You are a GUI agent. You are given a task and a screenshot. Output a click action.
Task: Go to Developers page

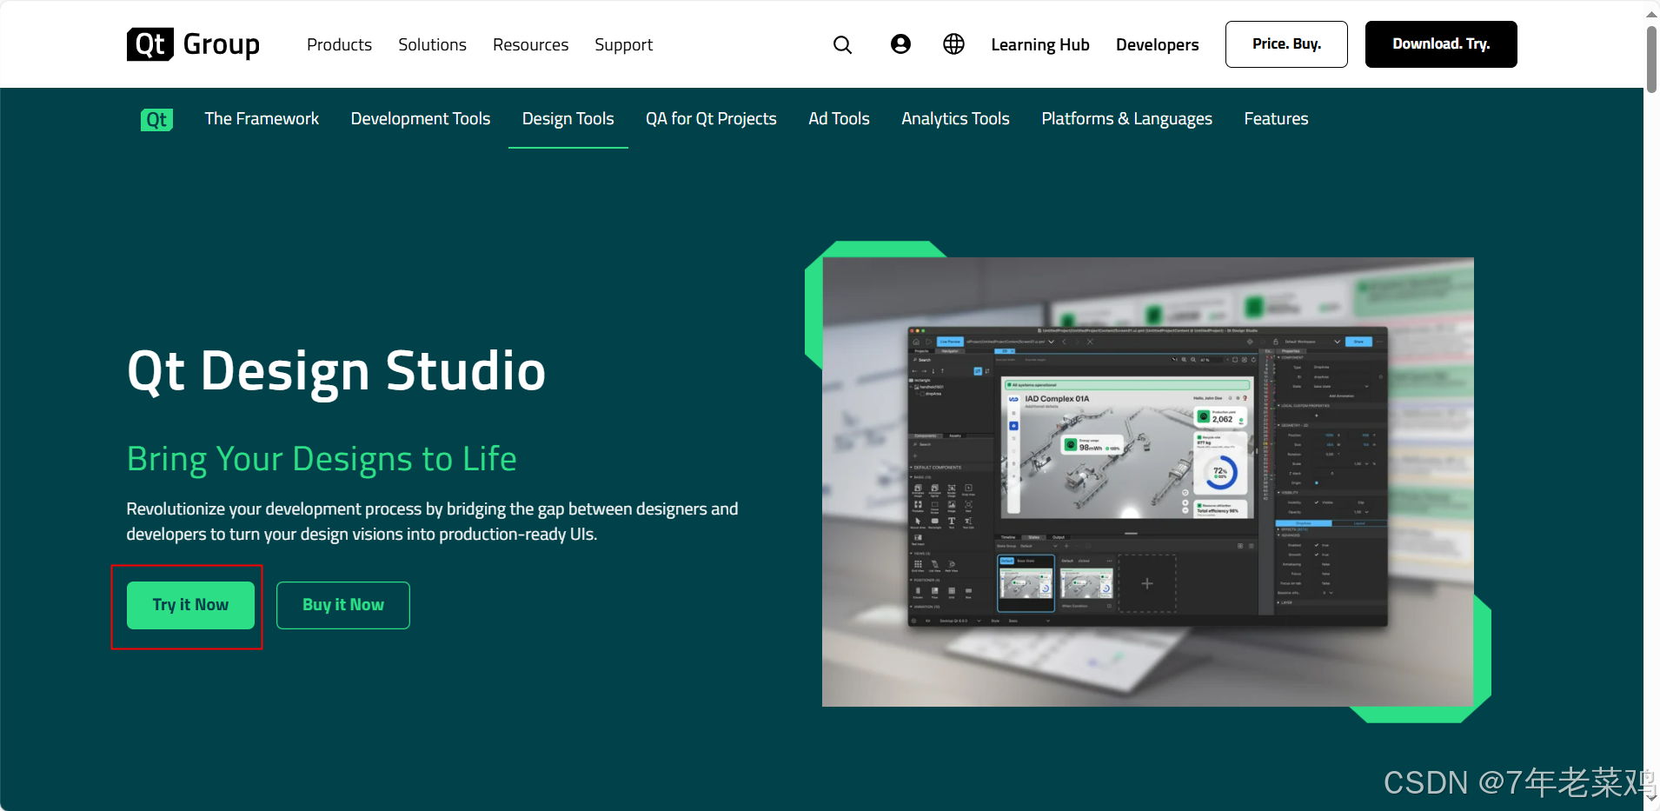coord(1157,44)
